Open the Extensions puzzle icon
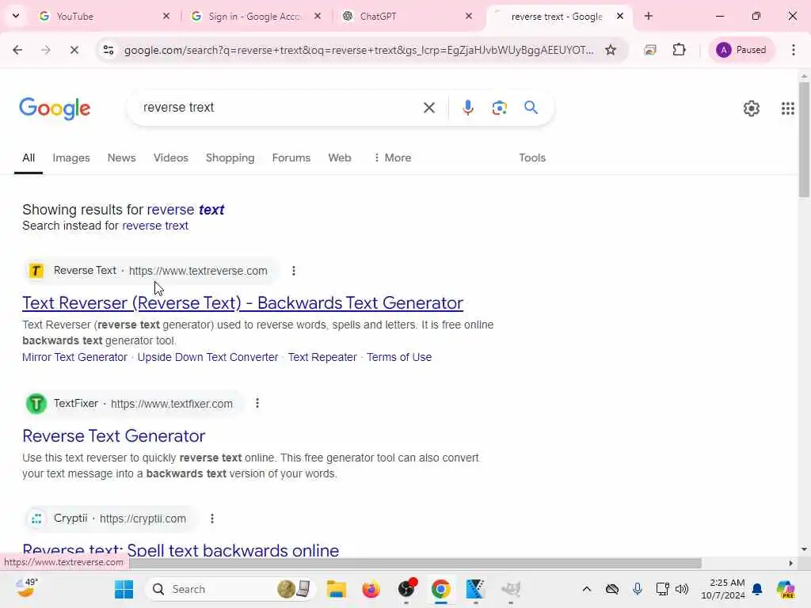 [x=679, y=50]
